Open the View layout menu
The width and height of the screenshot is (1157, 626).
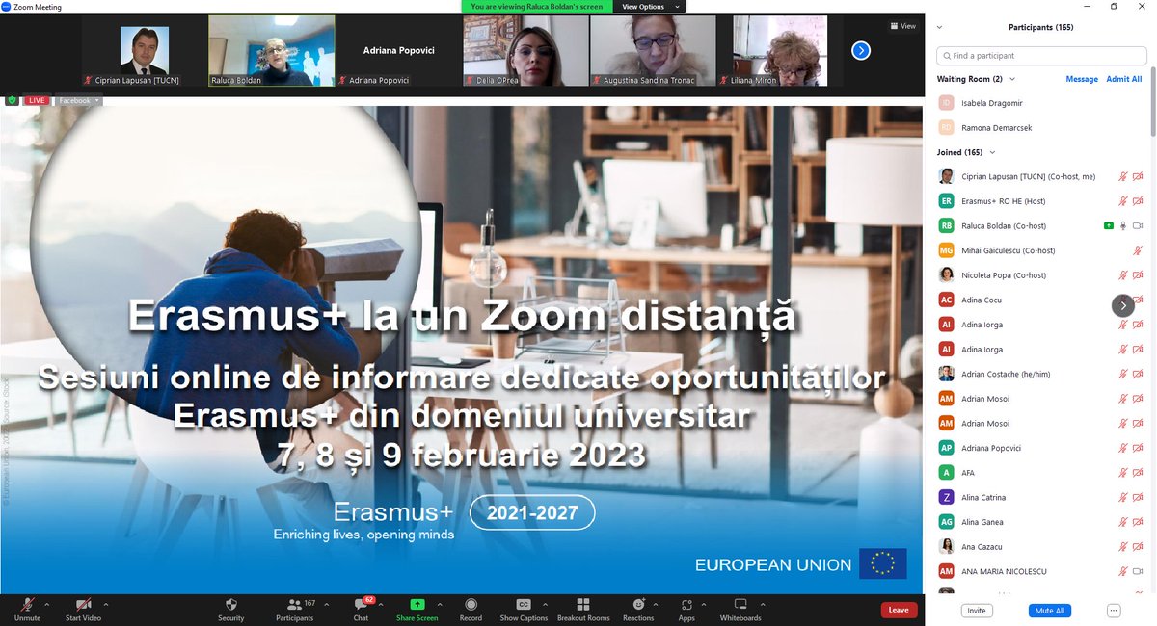[903, 26]
